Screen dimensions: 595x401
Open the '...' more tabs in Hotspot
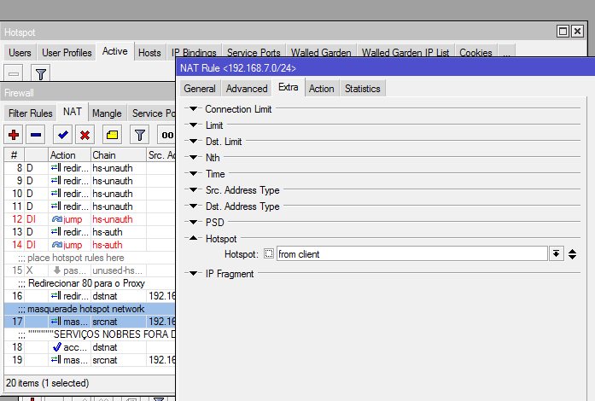coord(506,52)
